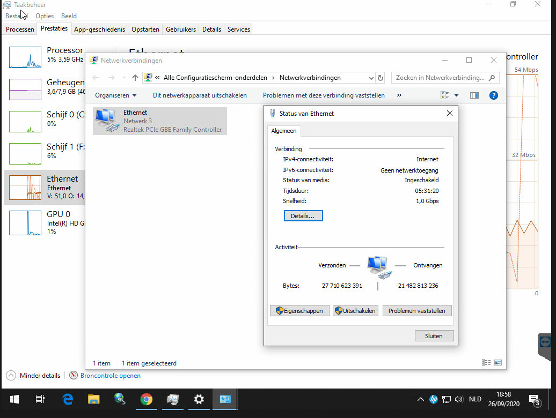The width and height of the screenshot is (556, 418).
Task: Open the Opties menu in Taakbeheer
Action: click(44, 16)
